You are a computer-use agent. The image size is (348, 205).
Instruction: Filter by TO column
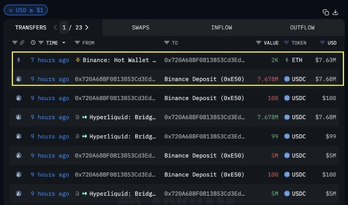click(167, 42)
